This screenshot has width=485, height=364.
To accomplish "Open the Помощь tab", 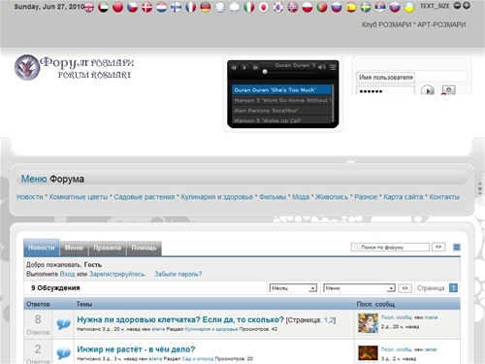I will tap(144, 248).
